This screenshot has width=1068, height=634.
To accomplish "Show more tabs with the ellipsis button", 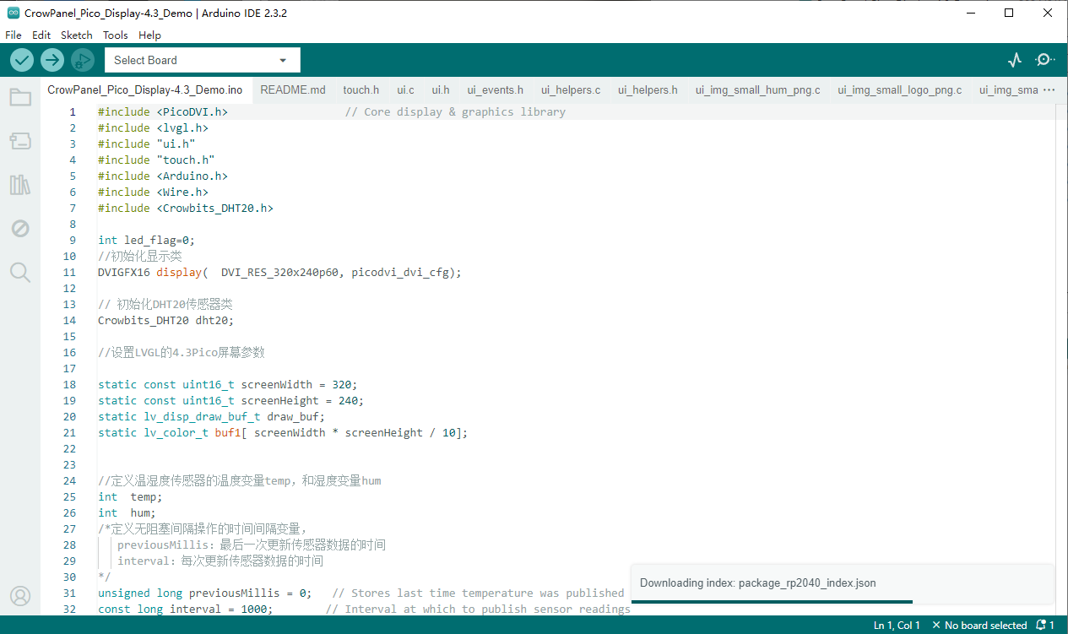I will coord(1049,89).
